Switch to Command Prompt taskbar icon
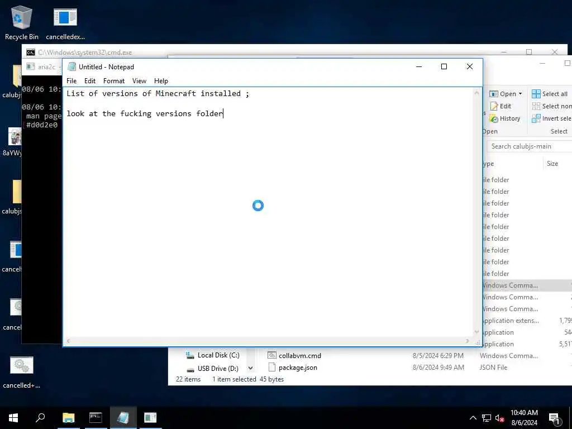This screenshot has width=572, height=429. coord(96,418)
